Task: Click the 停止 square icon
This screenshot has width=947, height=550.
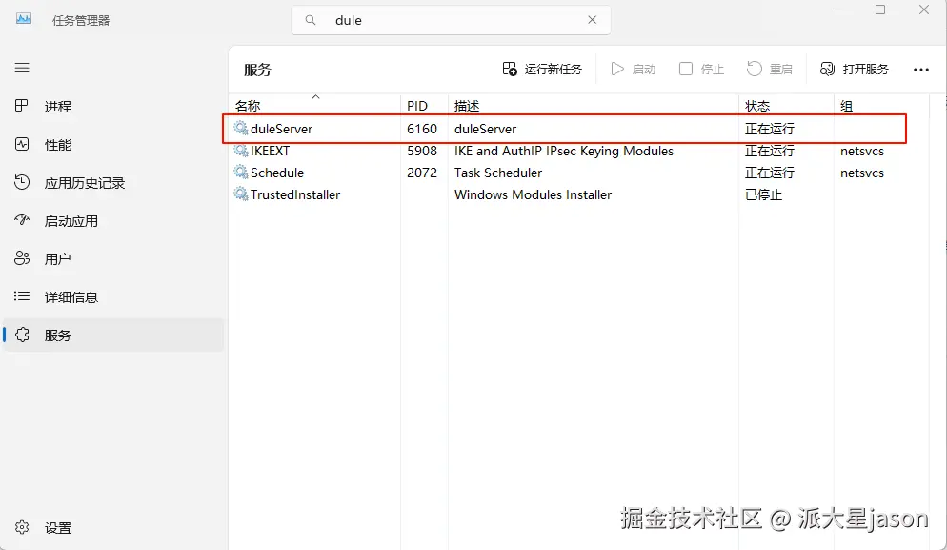Action: click(686, 69)
